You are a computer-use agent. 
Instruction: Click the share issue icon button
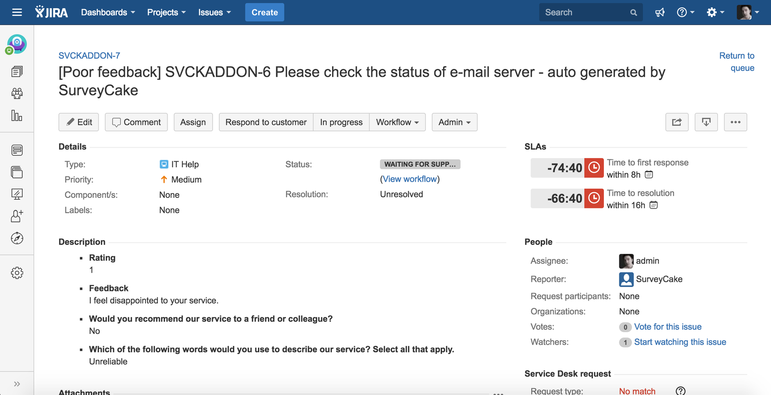pyautogui.click(x=677, y=122)
